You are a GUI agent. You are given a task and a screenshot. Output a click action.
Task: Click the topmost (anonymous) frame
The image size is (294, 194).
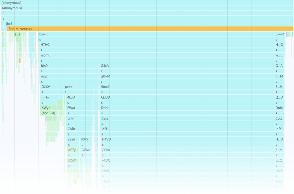click(147, 3)
